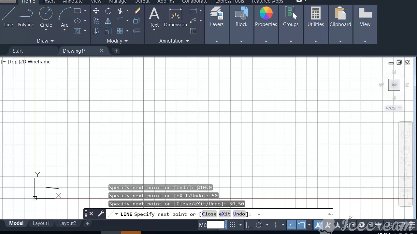Select the Mirror tool icon
Viewport: 417px width, 234px height.
coord(108,21)
